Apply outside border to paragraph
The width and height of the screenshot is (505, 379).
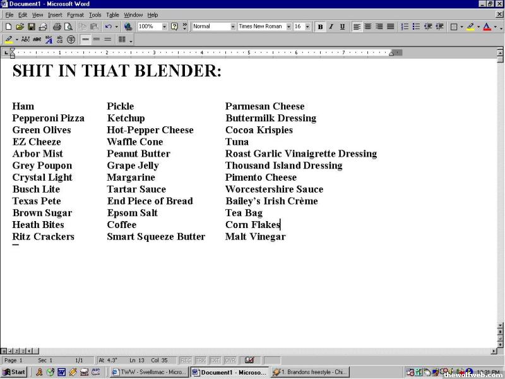pyautogui.click(x=454, y=27)
